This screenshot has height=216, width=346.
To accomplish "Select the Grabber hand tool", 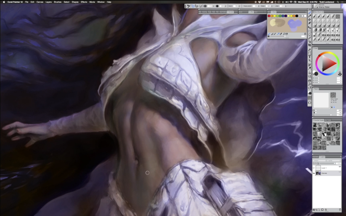I will [310, 81].
